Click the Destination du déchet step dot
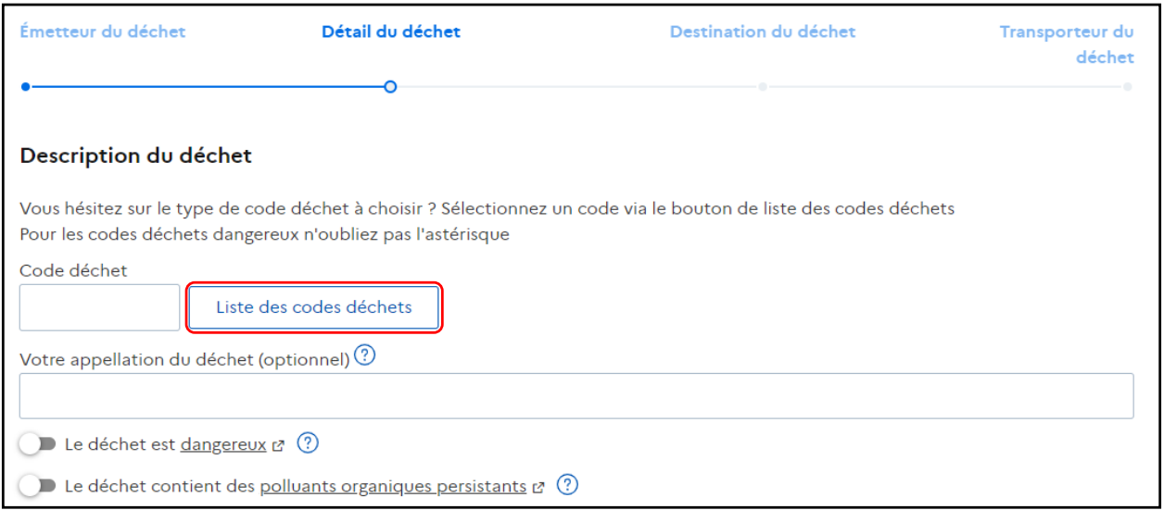 [762, 87]
